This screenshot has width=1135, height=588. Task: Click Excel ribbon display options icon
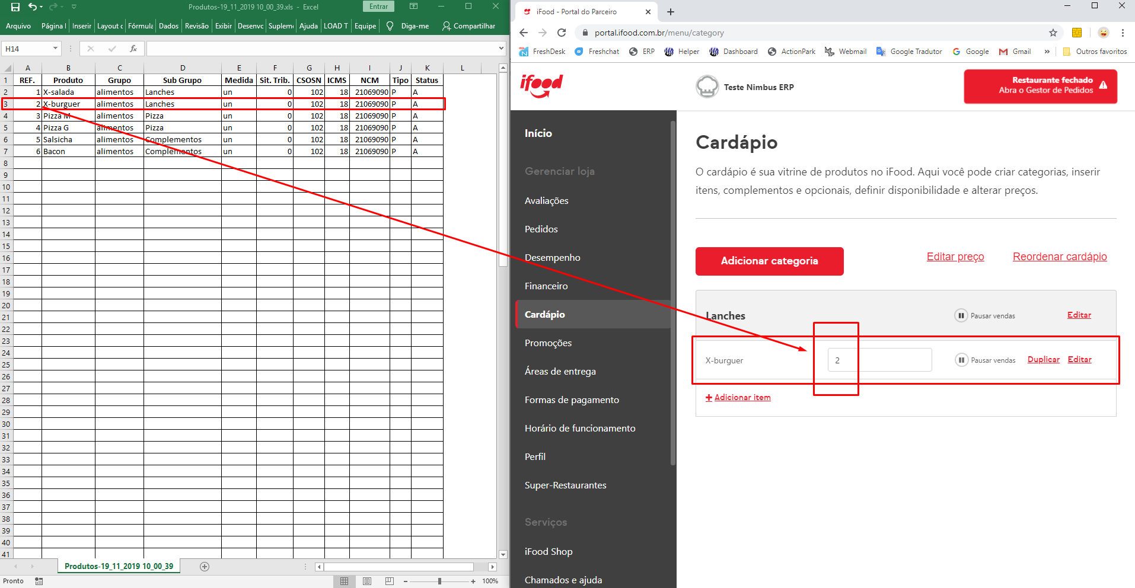point(414,7)
